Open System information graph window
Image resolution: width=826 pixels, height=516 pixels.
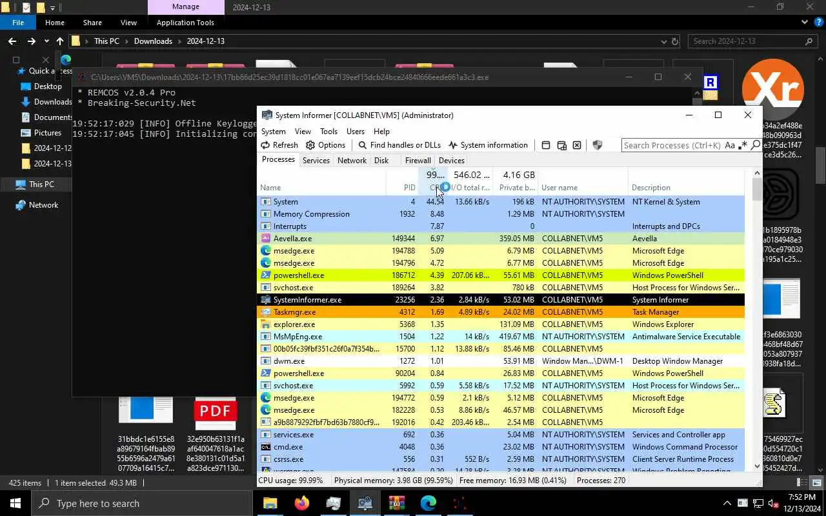coord(488,145)
